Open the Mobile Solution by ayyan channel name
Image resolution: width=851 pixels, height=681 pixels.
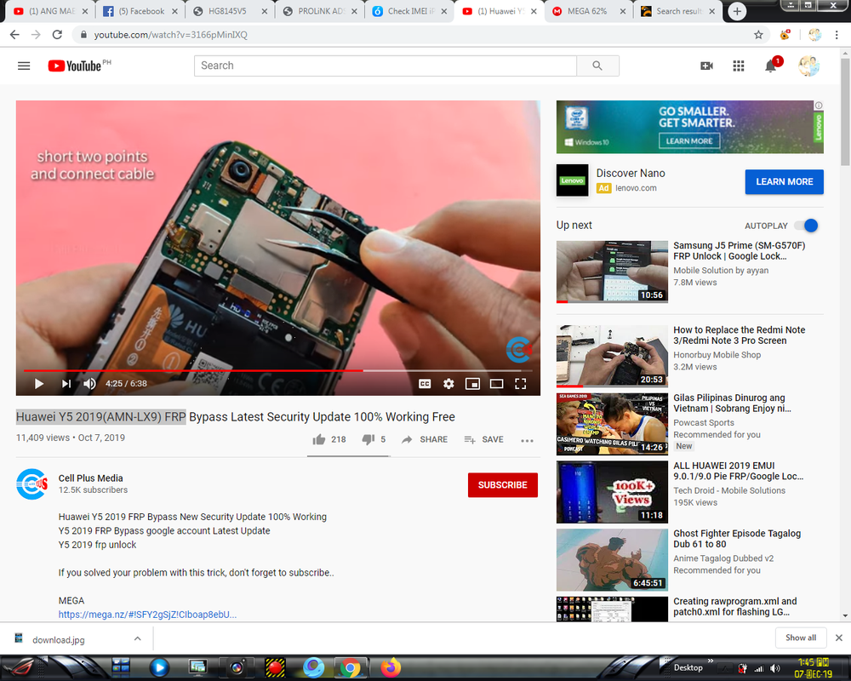point(721,270)
